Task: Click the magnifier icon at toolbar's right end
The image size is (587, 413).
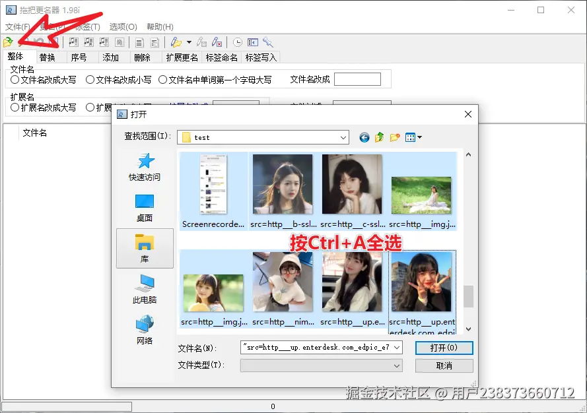Action: tap(267, 42)
